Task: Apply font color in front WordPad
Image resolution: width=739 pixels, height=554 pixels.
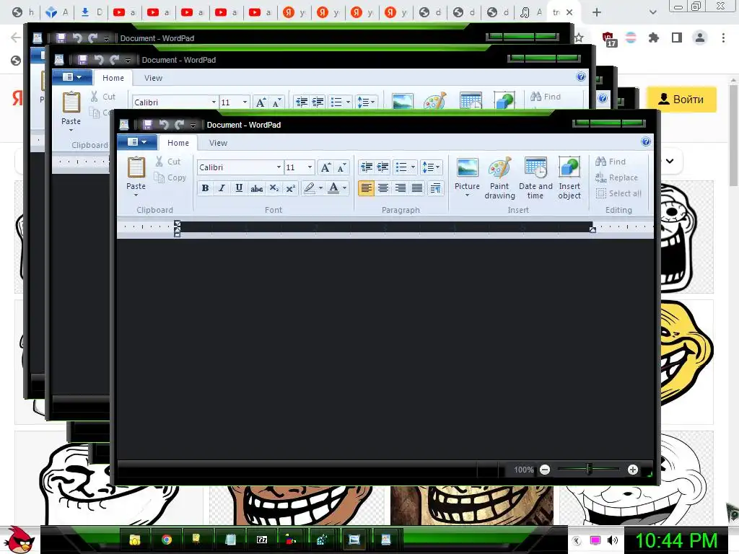Action: [x=333, y=188]
